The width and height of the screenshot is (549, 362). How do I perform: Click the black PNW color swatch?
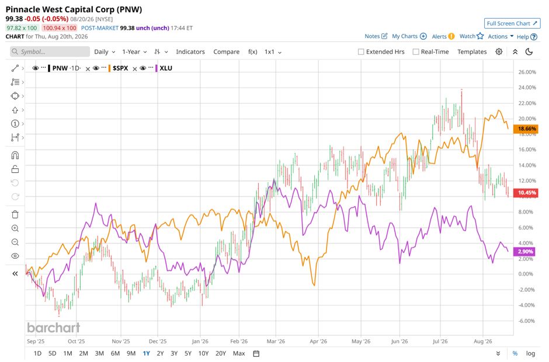tap(50, 68)
